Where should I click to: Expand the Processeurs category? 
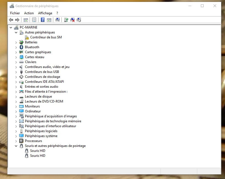pos(16,141)
